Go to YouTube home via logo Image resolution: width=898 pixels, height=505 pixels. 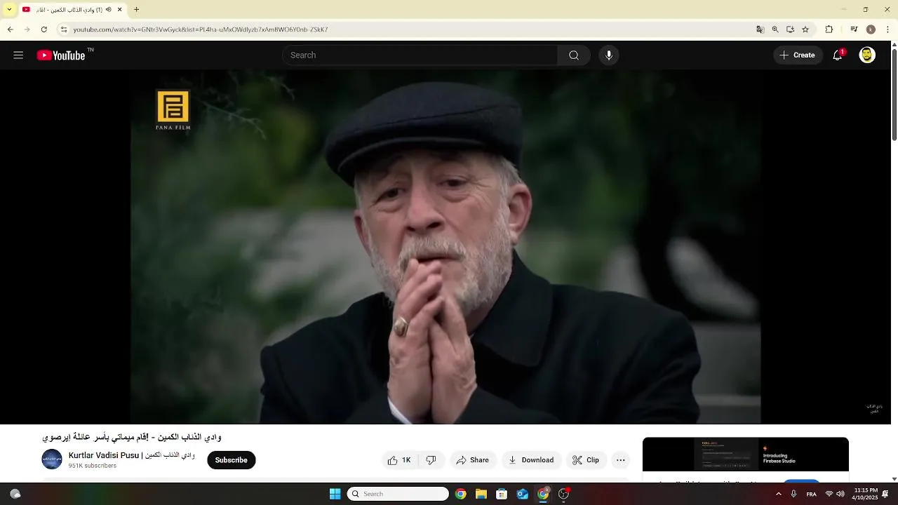pyautogui.click(x=61, y=55)
